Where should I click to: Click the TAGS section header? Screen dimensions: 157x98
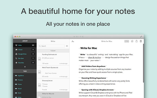click(25, 71)
